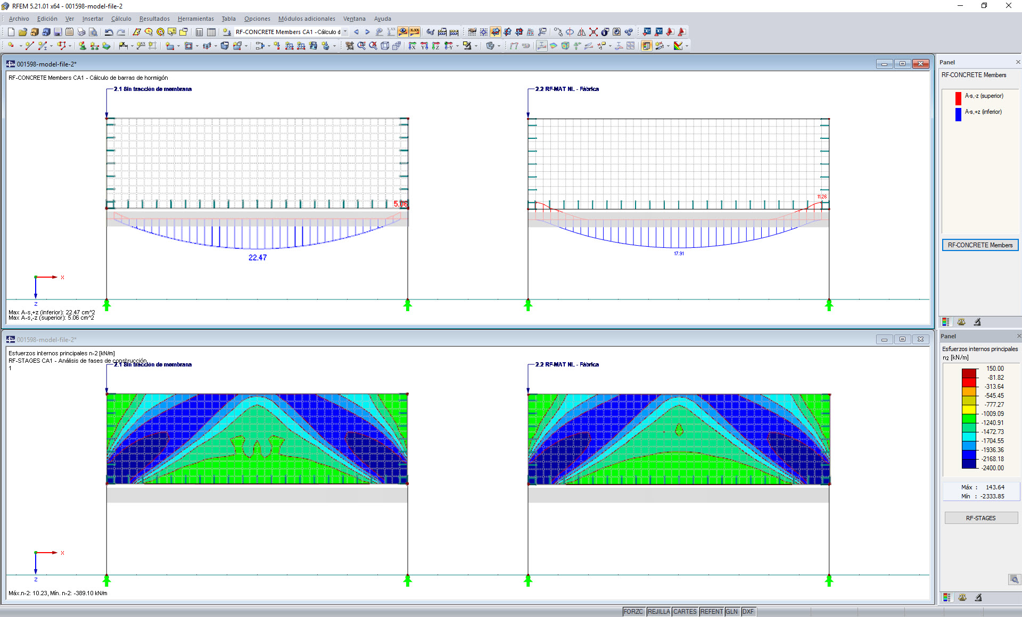Viewport: 1022px width, 617px height.
Task: Open the RF-CONCRETE Members CA1 dropdown
Action: pyautogui.click(x=345, y=32)
